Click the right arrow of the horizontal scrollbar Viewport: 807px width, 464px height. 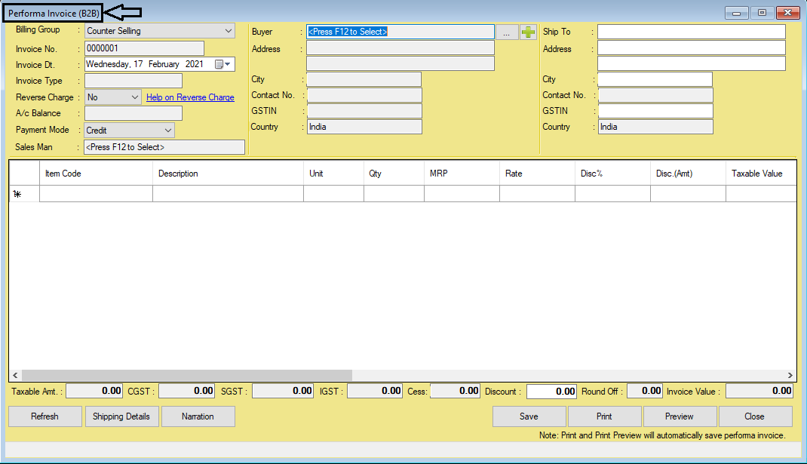point(790,375)
